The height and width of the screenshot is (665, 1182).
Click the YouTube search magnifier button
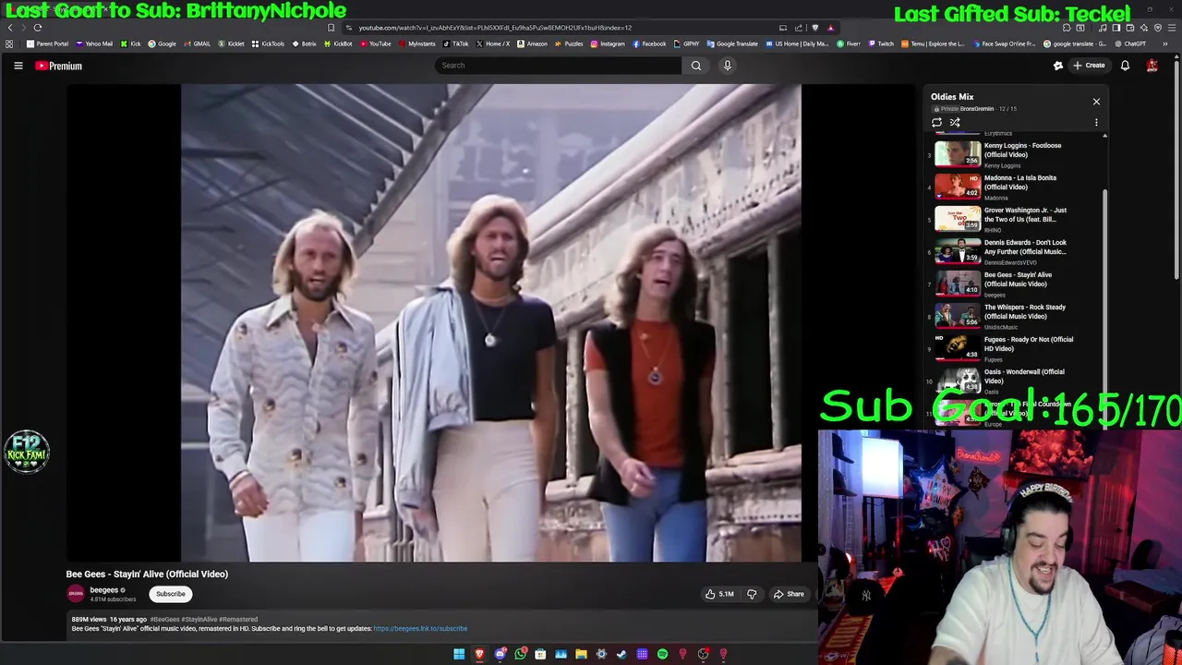[696, 66]
